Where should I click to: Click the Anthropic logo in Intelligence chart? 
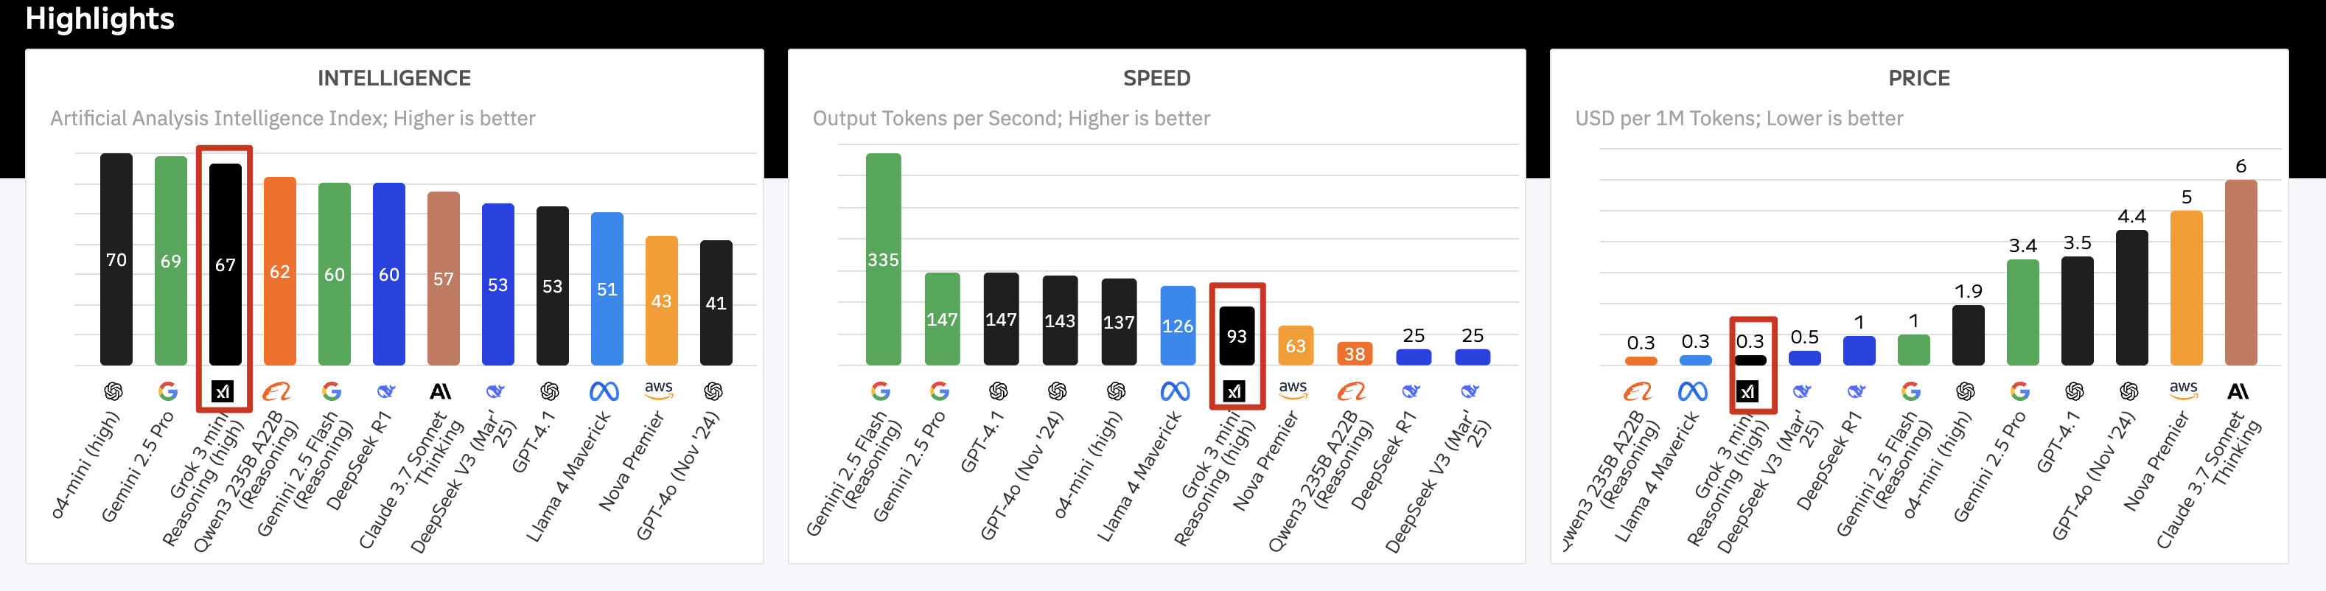440,391
